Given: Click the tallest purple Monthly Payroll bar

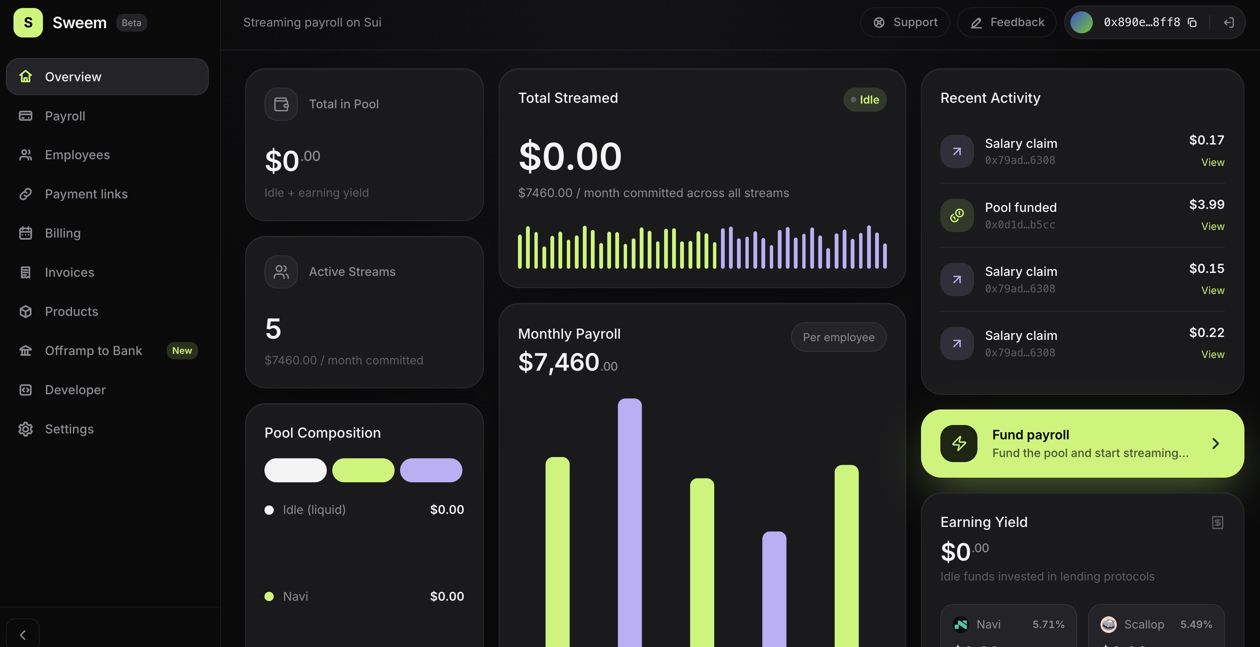Looking at the screenshot, I should [630, 523].
